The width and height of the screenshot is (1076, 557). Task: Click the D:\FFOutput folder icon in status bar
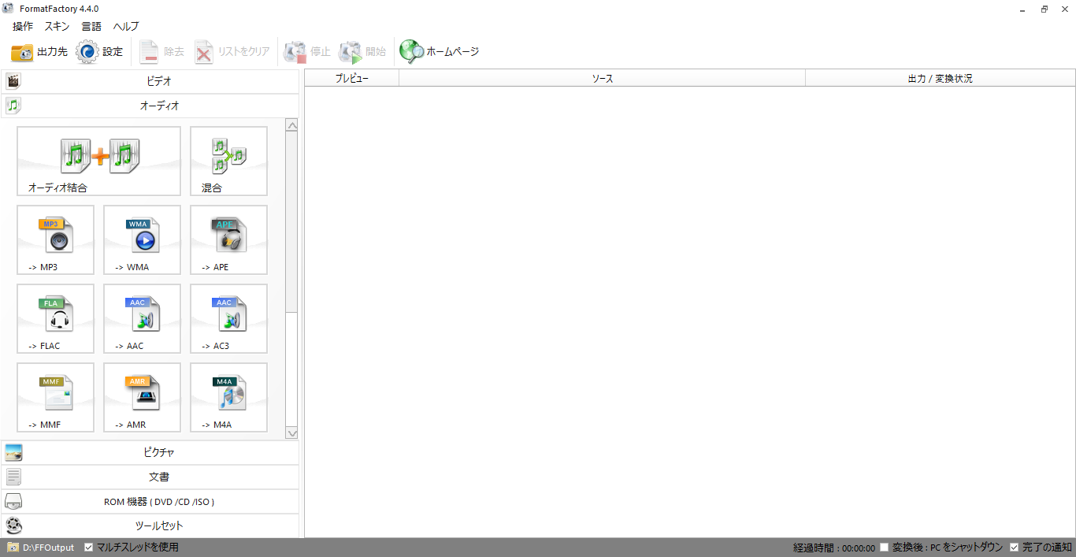pos(13,548)
